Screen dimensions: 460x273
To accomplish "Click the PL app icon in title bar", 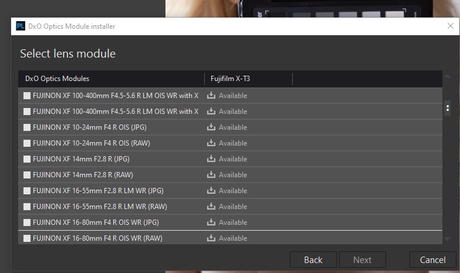I will pos(21,26).
